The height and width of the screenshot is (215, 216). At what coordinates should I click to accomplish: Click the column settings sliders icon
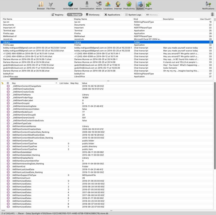(212, 14)
